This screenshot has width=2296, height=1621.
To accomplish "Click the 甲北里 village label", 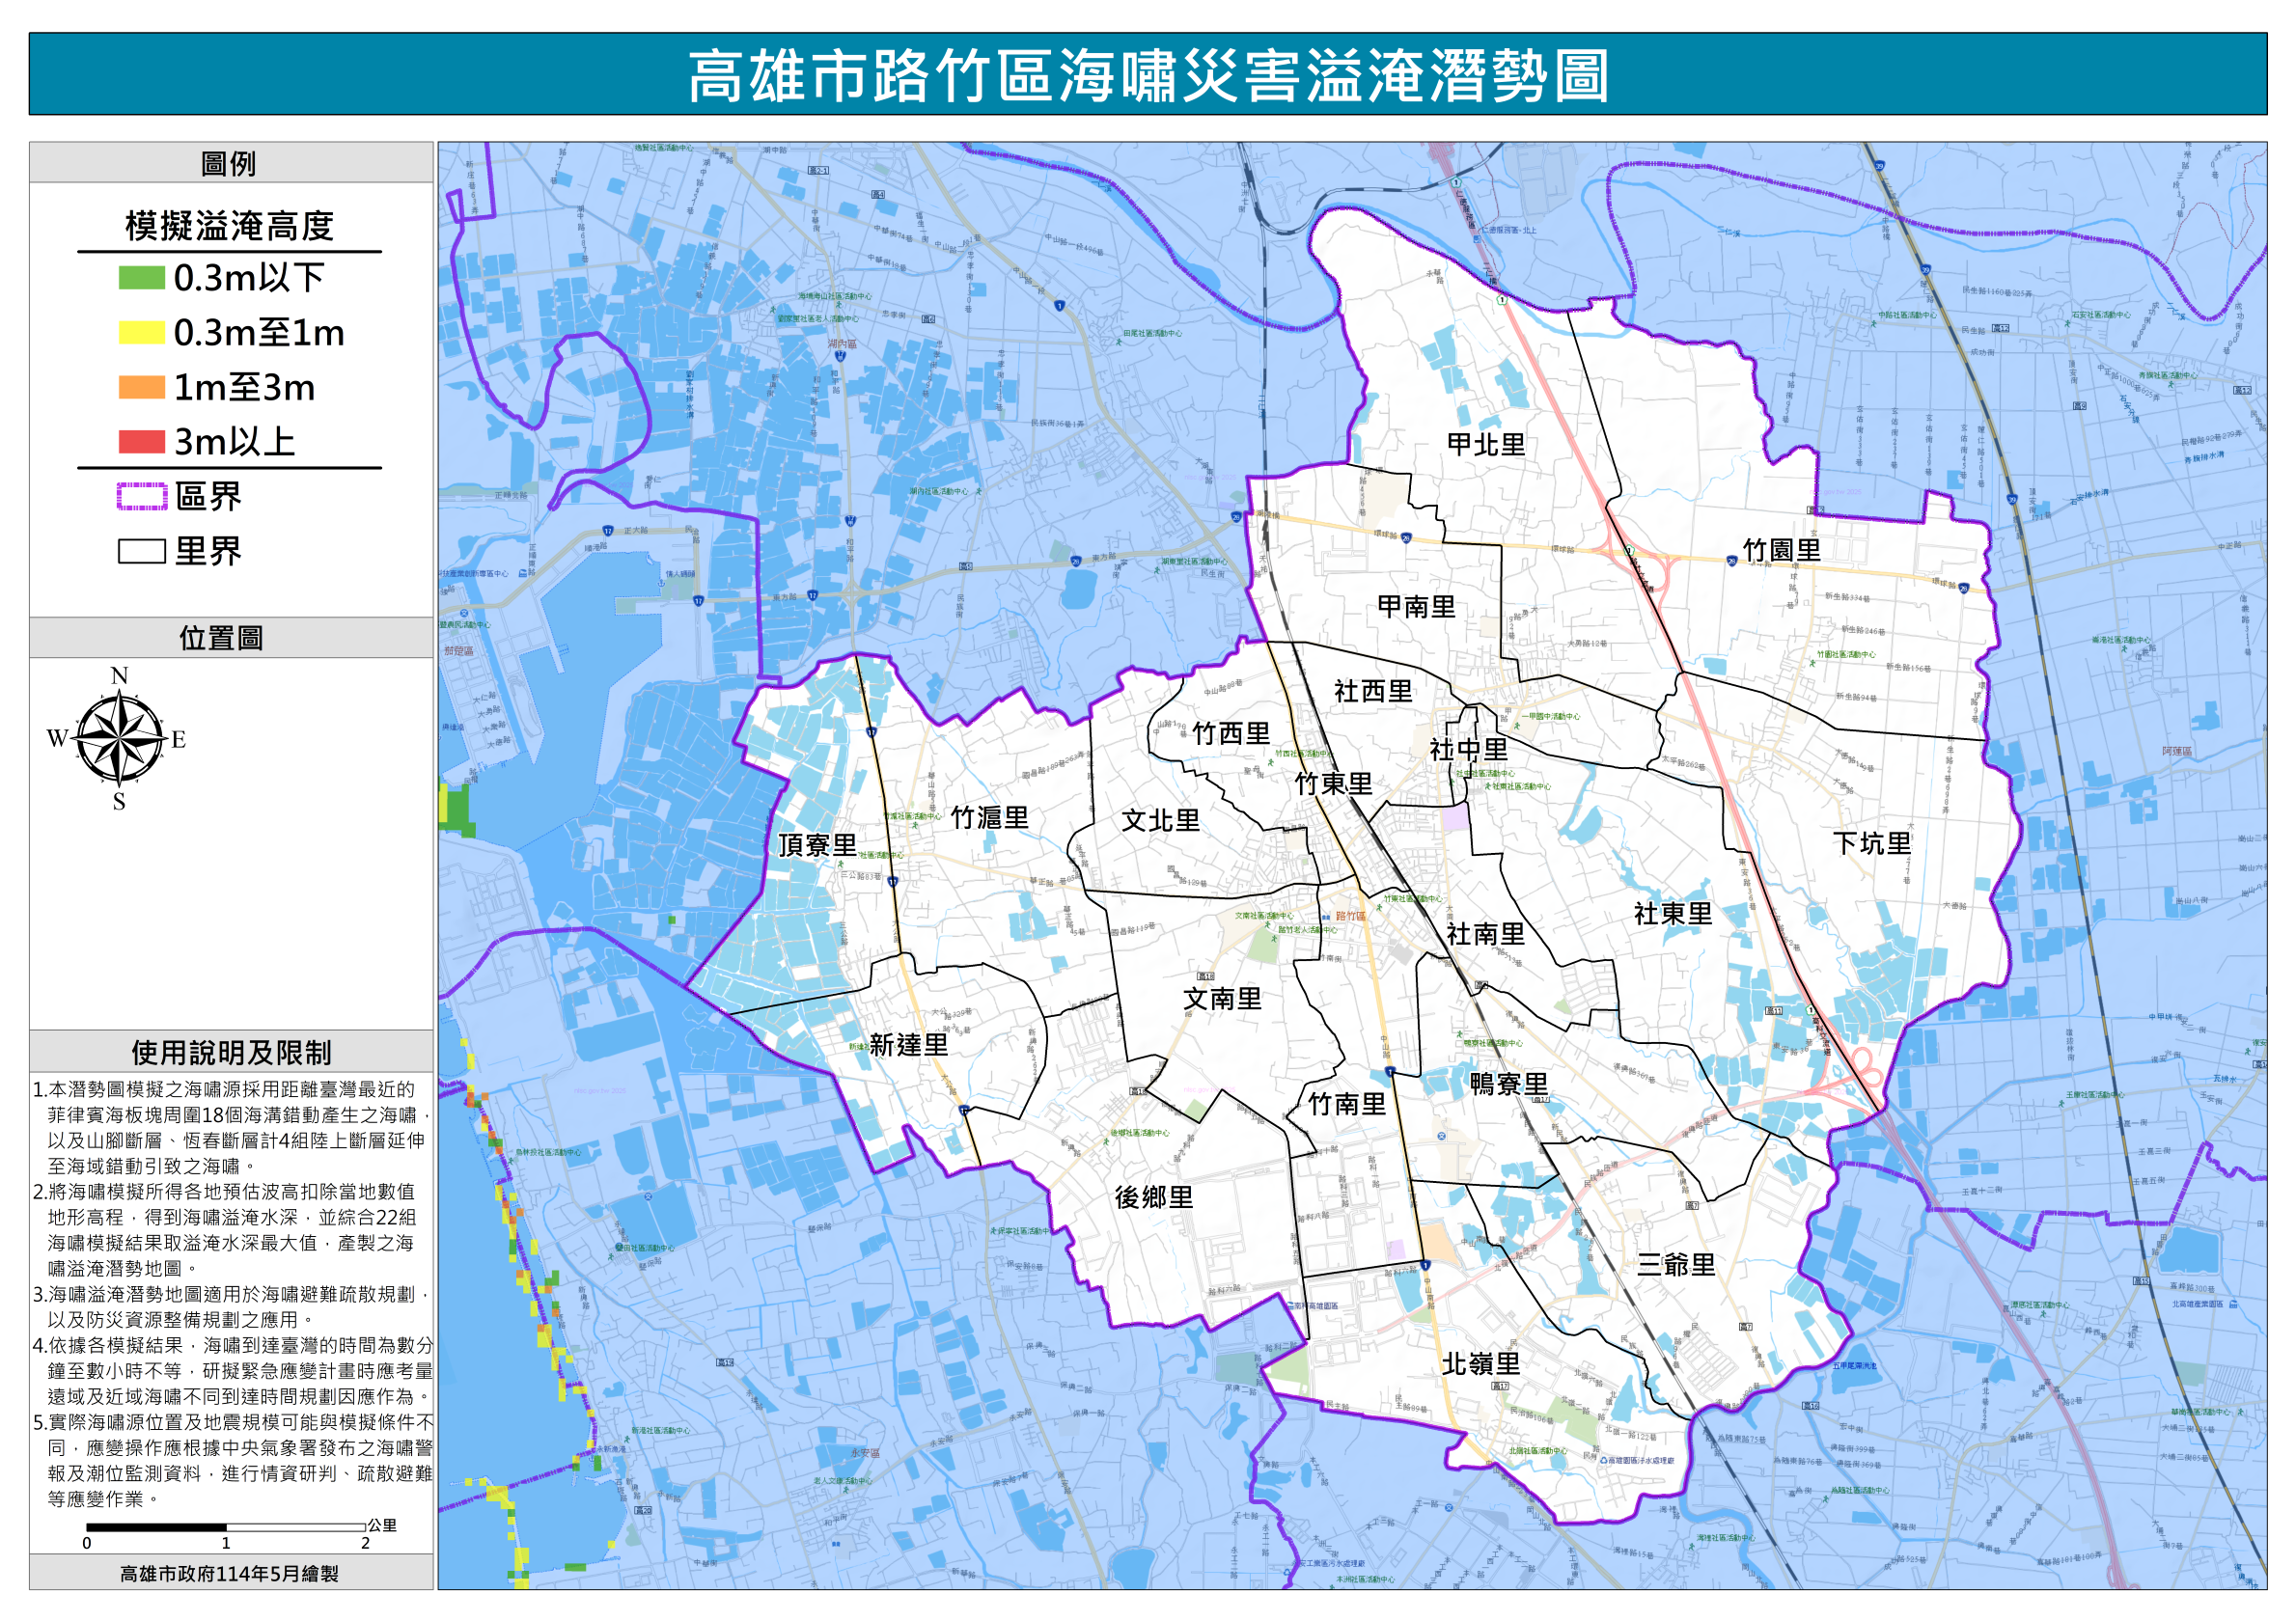I will point(1485,444).
